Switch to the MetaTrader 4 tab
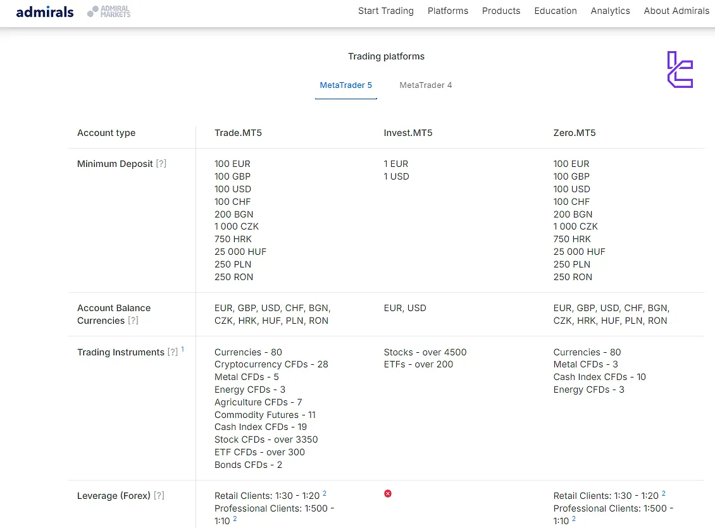 [x=425, y=85]
